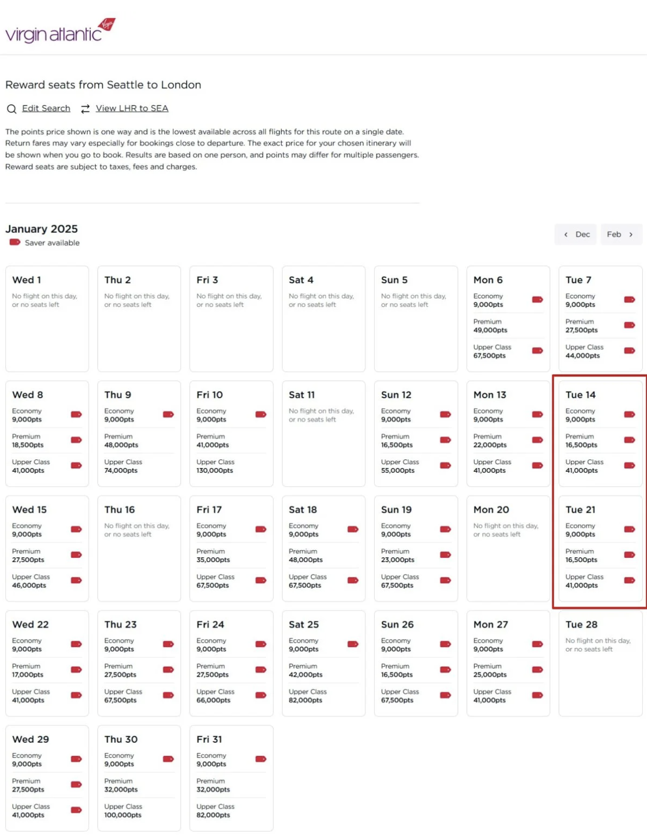
Task: Select Sat 25 Upper Class 82,000pts fare
Action: tap(323, 695)
